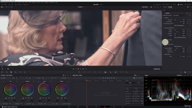Click the Lift color wheel center
The height and width of the screenshot is (108, 192).
[x=10, y=89]
